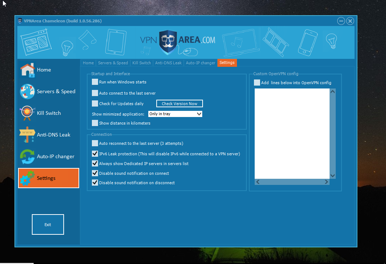Image resolution: width=386 pixels, height=264 pixels.
Task: Open the Anti-DNS Leak tab
Action: pyautogui.click(x=168, y=63)
